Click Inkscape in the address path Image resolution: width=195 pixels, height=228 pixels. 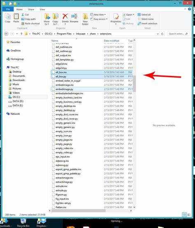point(81,34)
